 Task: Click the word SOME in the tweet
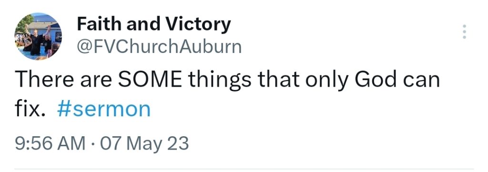150,79
